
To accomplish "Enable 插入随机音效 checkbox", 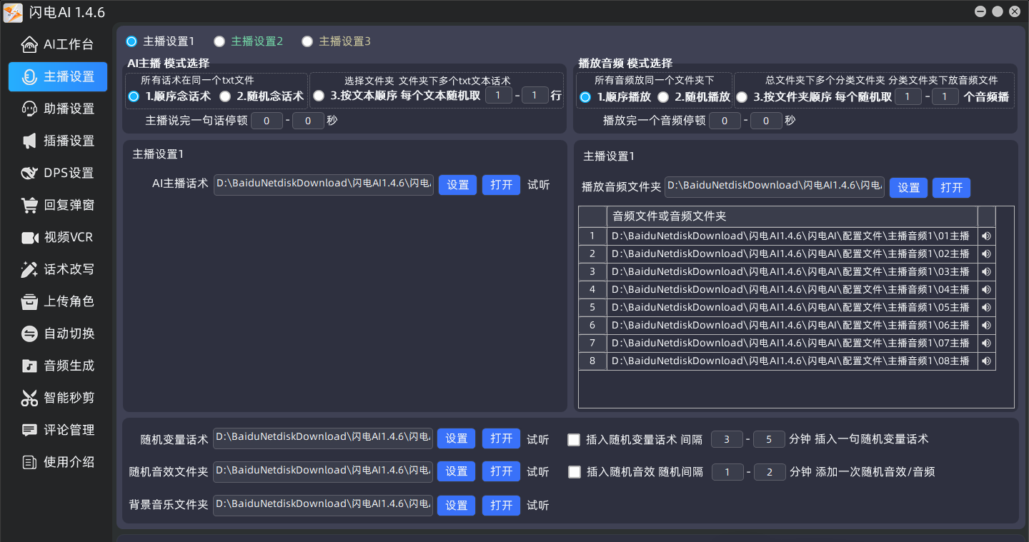I will pos(575,472).
